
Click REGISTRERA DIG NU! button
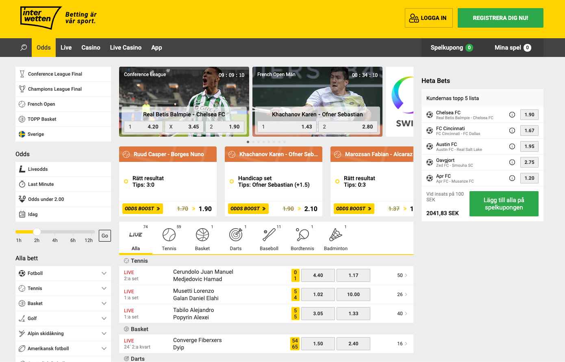(500, 18)
